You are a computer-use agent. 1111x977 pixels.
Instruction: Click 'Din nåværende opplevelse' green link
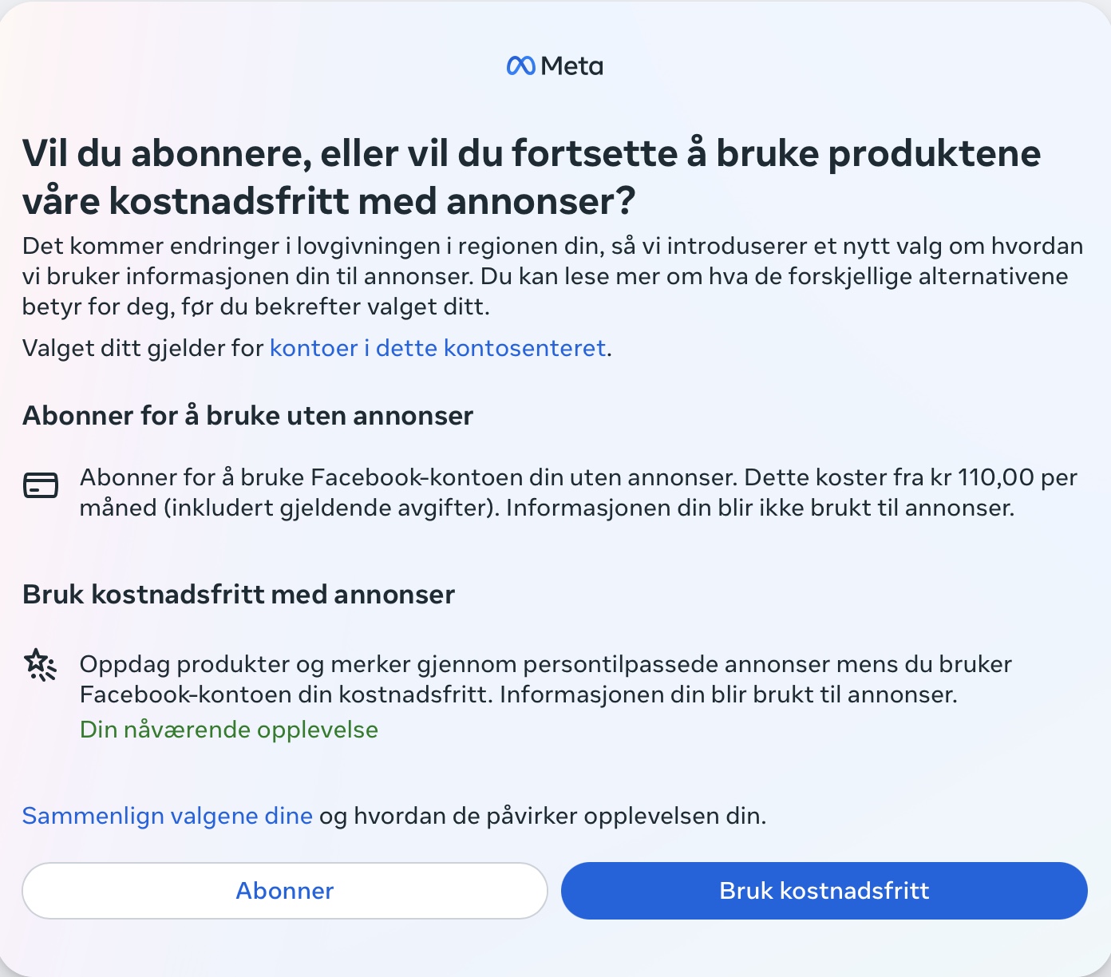(x=229, y=729)
